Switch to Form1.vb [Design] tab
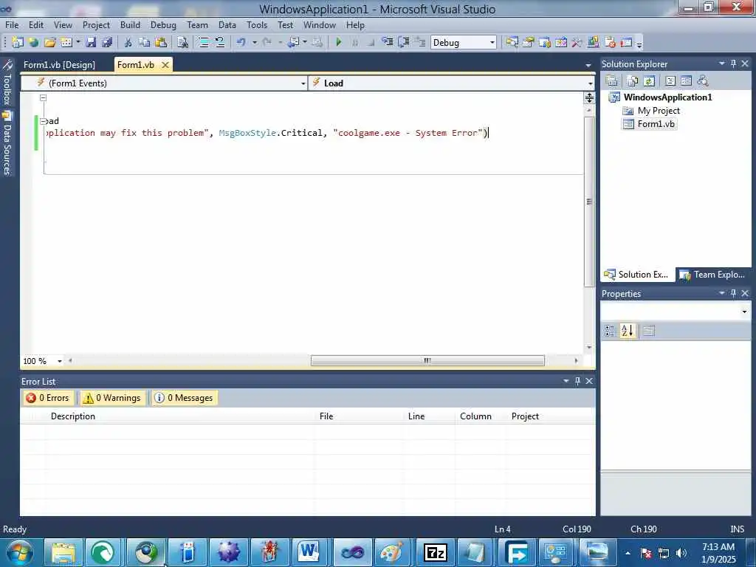Viewport: 756px width, 567px height. click(x=59, y=65)
